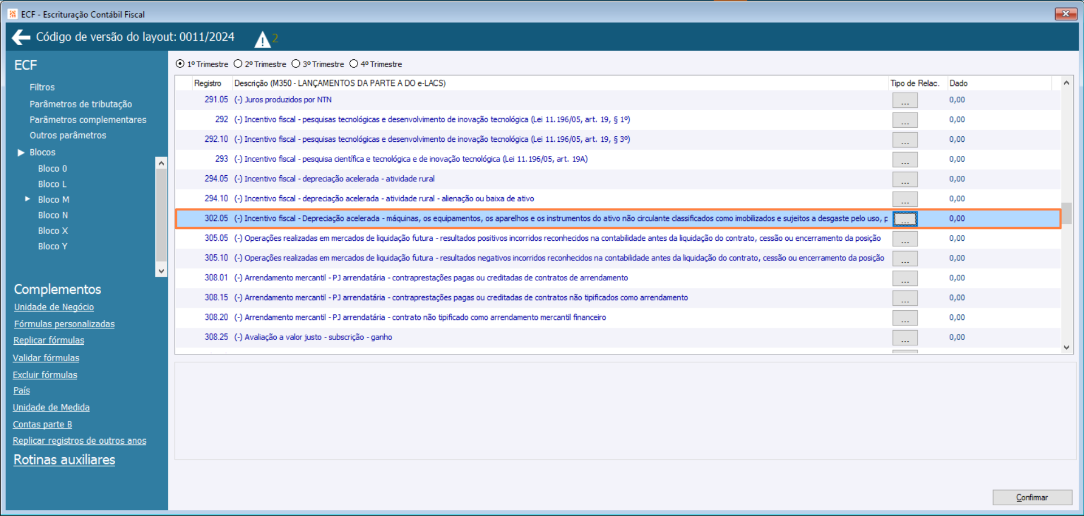This screenshot has width=1084, height=516.
Task: Select Bloco 0 in the tree
Action: coord(53,168)
